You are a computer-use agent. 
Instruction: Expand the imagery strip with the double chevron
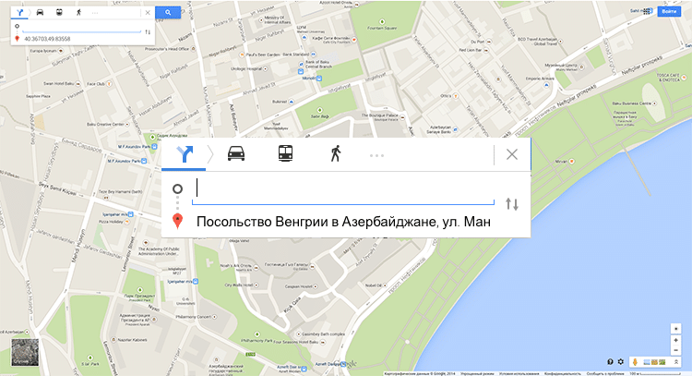point(675,362)
